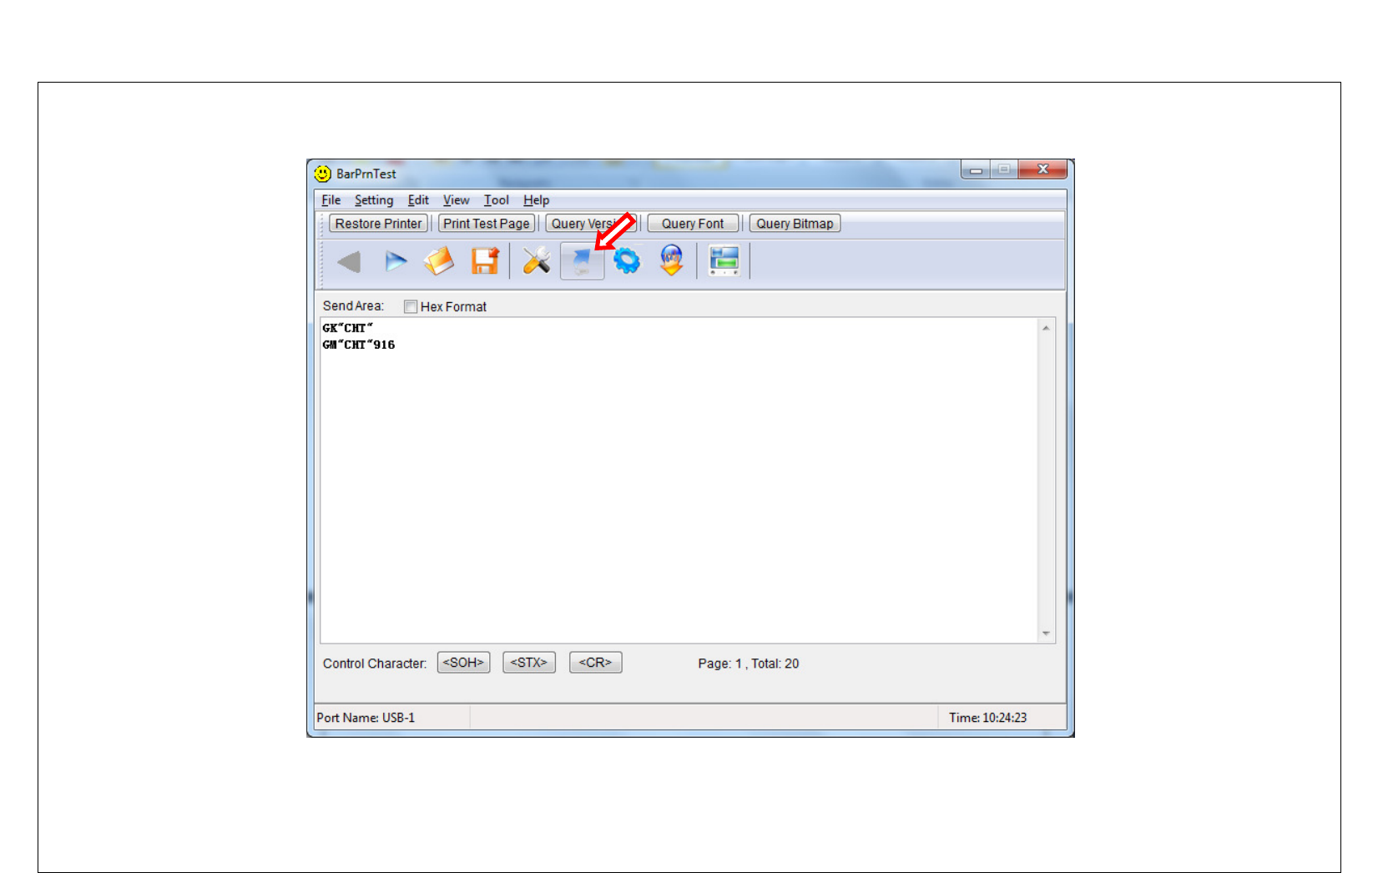The height and width of the screenshot is (873, 1378).
Task: Click the grey previous page arrow icon
Action: (349, 262)
